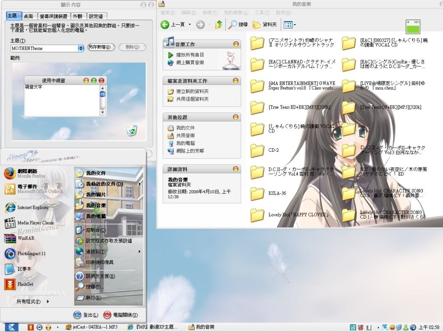Click the forward navigation arrow
The width and height of the screenshot is (443, 332).
pyautogui.click(x=200, y=25)
